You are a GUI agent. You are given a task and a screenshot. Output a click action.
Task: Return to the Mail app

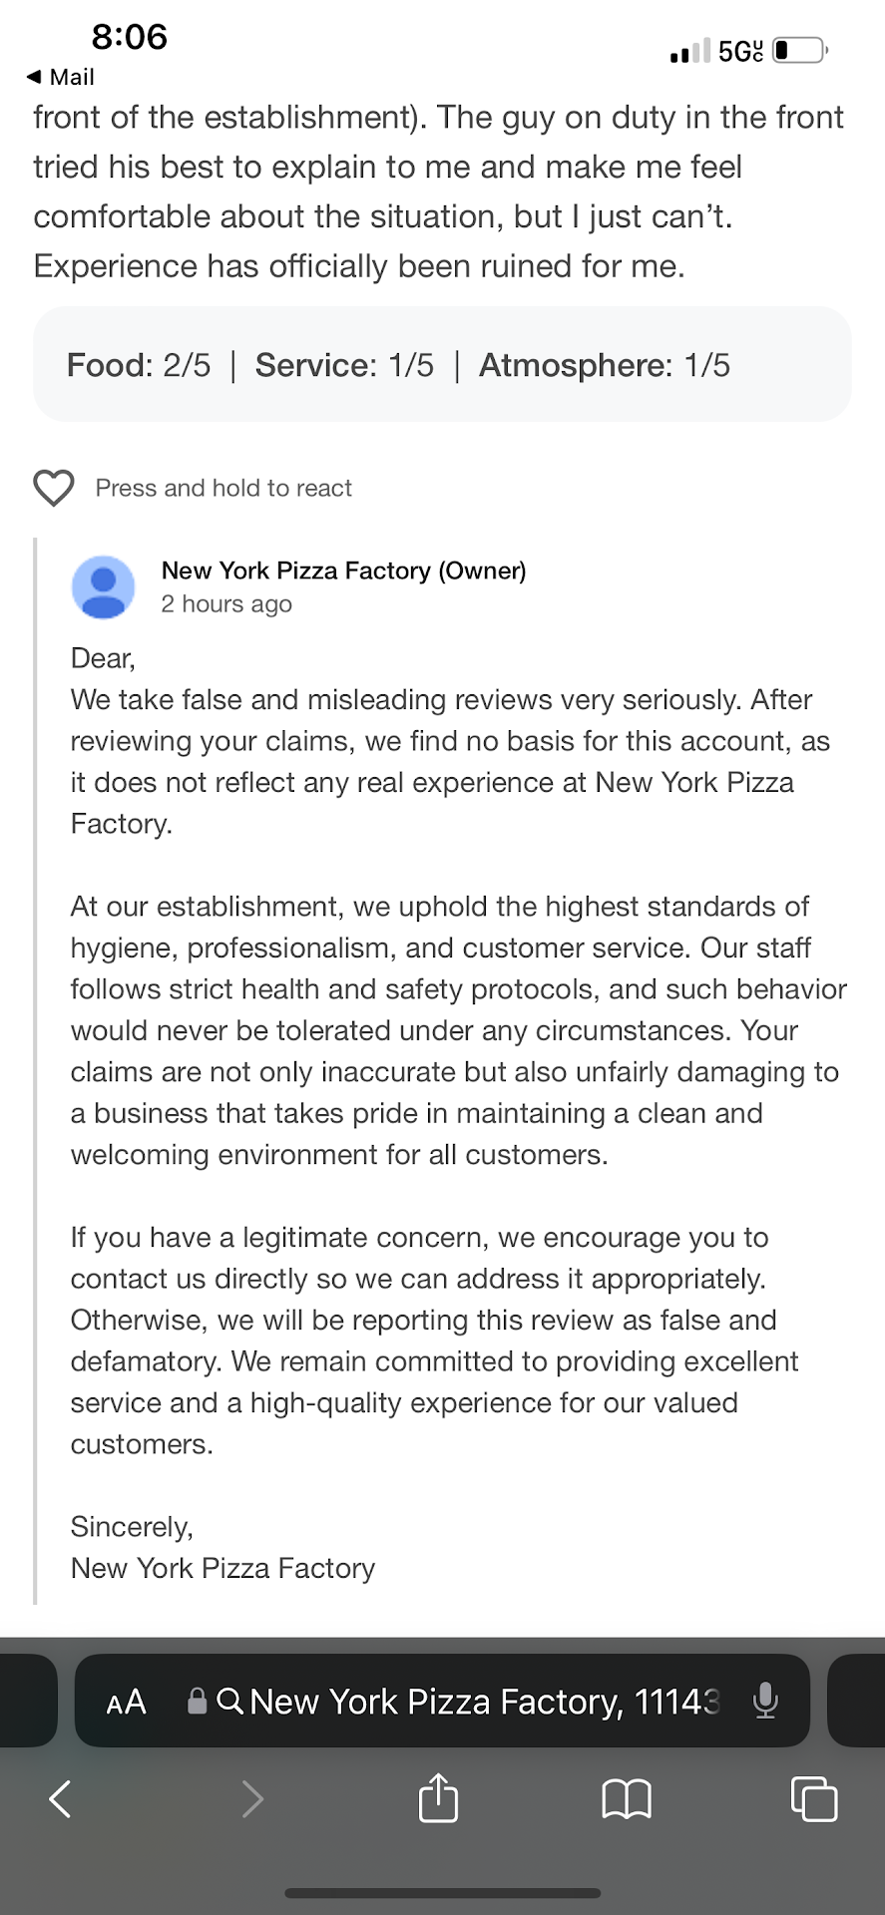pos(61,77)
